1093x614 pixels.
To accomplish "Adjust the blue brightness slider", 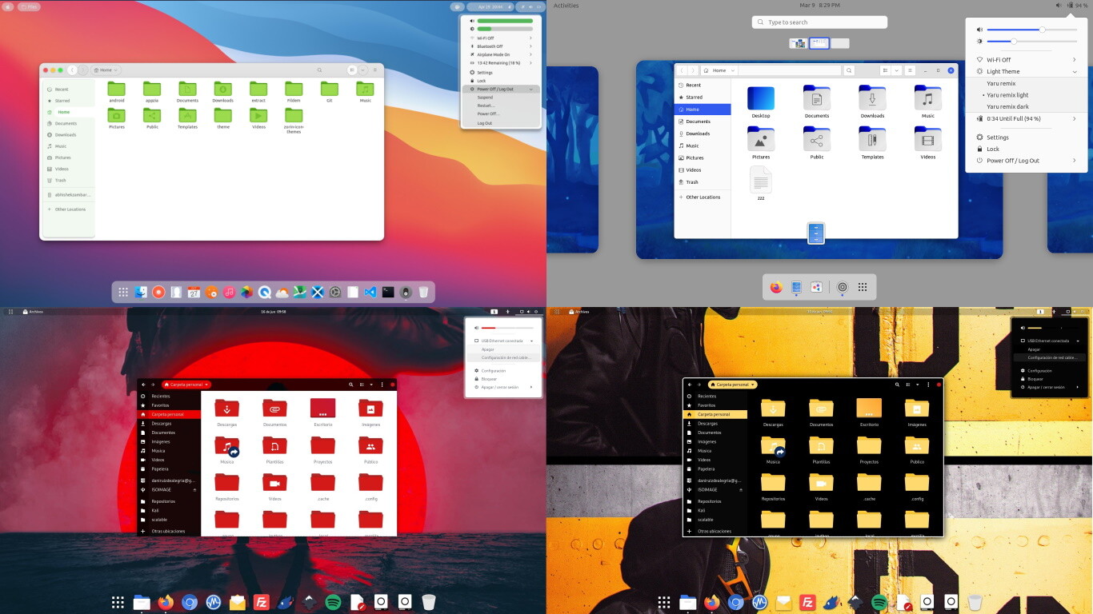I will tap(1031, 41).
